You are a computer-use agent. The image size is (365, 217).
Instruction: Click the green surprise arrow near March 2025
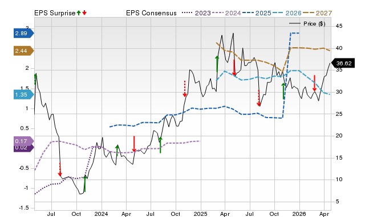[217, 64]
